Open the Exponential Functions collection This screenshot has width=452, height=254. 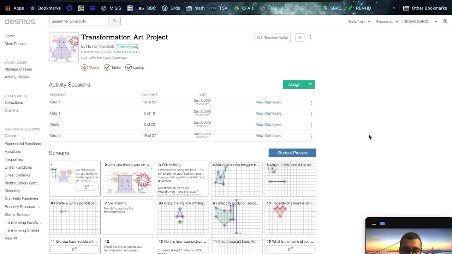[23, 144]
